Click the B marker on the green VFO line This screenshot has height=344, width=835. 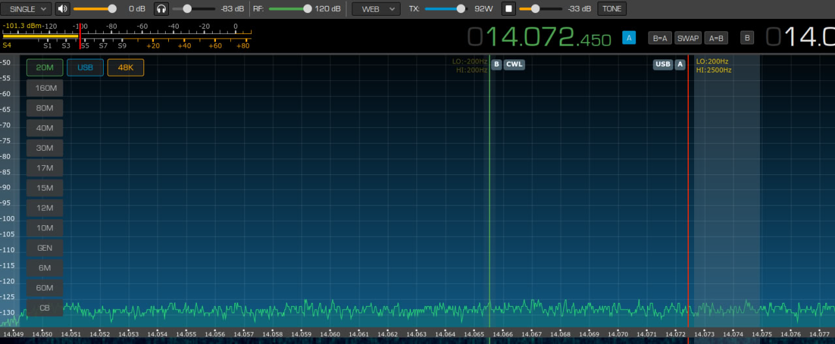point(496,65)
